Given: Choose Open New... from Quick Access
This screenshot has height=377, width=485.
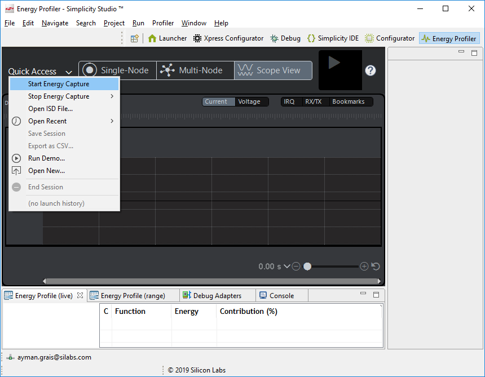Looking at the screenshot, I should coord(64,171).
